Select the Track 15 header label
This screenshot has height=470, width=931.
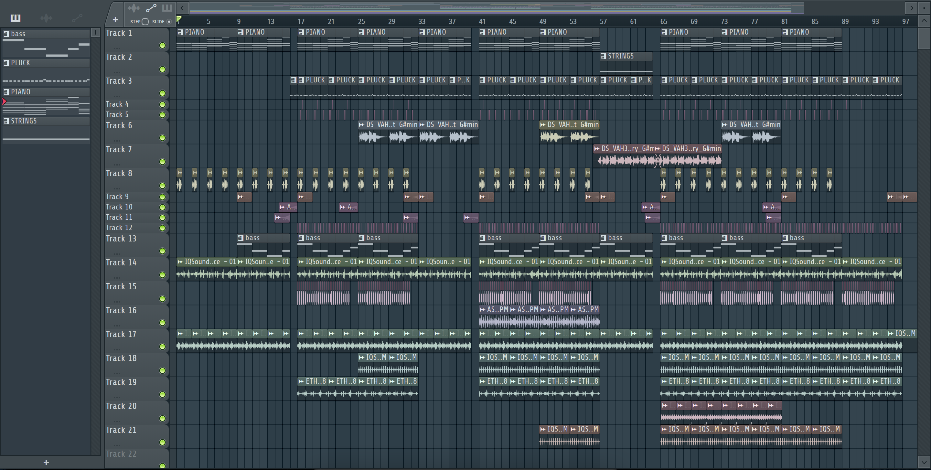[x=121, y=286]
